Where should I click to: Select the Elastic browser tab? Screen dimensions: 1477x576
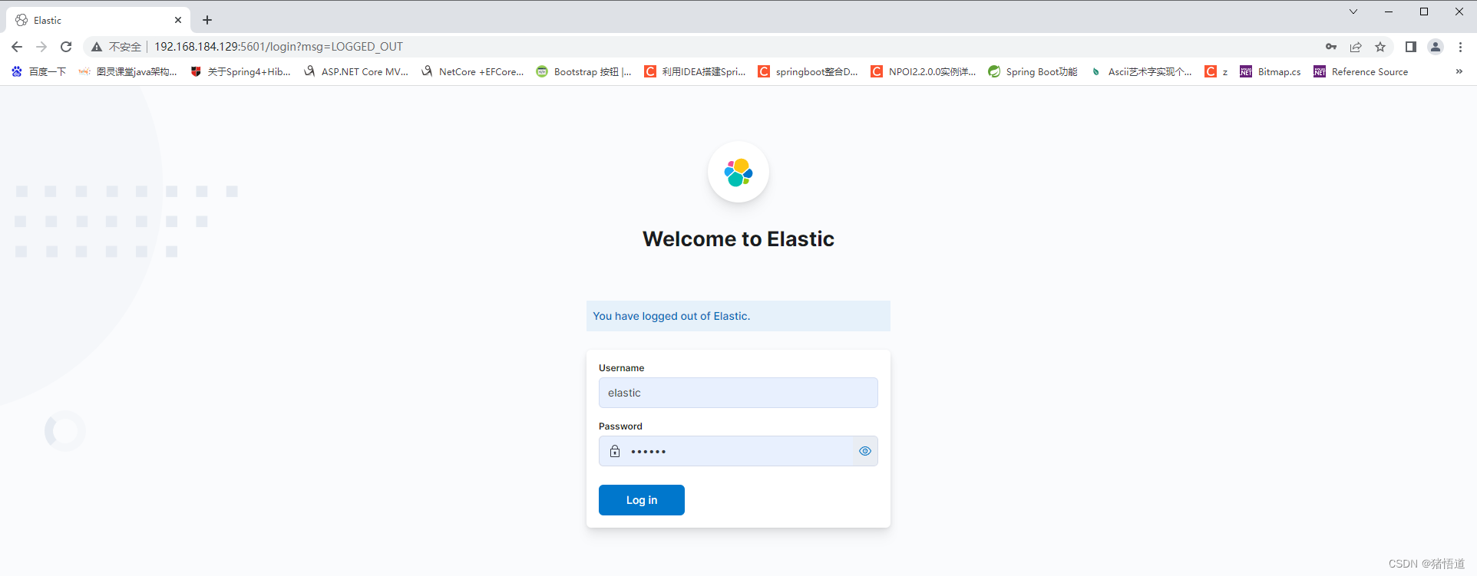point(98,20)
